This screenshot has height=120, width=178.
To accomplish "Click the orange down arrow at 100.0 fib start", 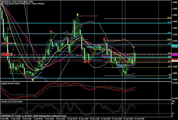I will pos(104,39).
